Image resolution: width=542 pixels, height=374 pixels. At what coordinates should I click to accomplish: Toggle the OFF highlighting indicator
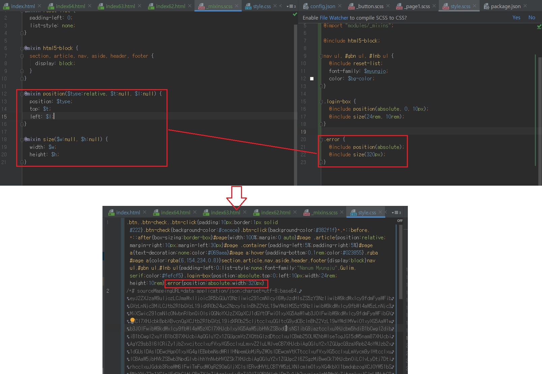point(400,221)
